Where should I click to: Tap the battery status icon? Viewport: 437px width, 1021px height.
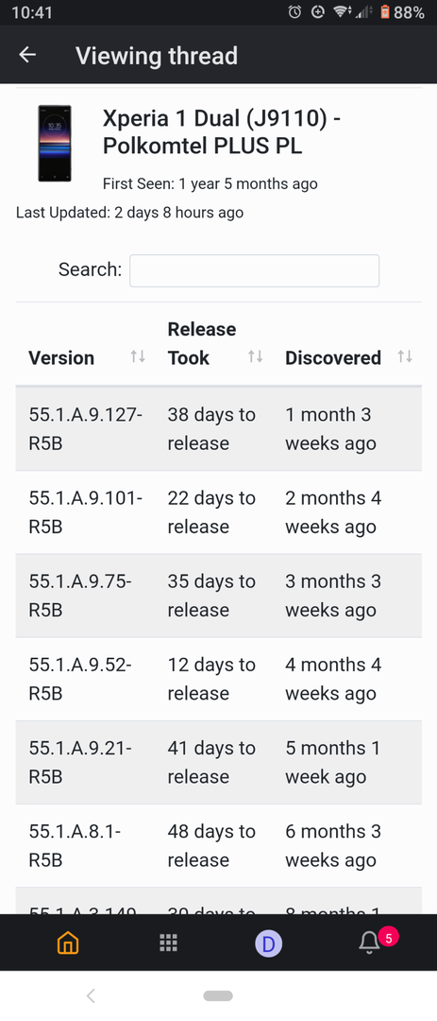[x=384, y=11]
